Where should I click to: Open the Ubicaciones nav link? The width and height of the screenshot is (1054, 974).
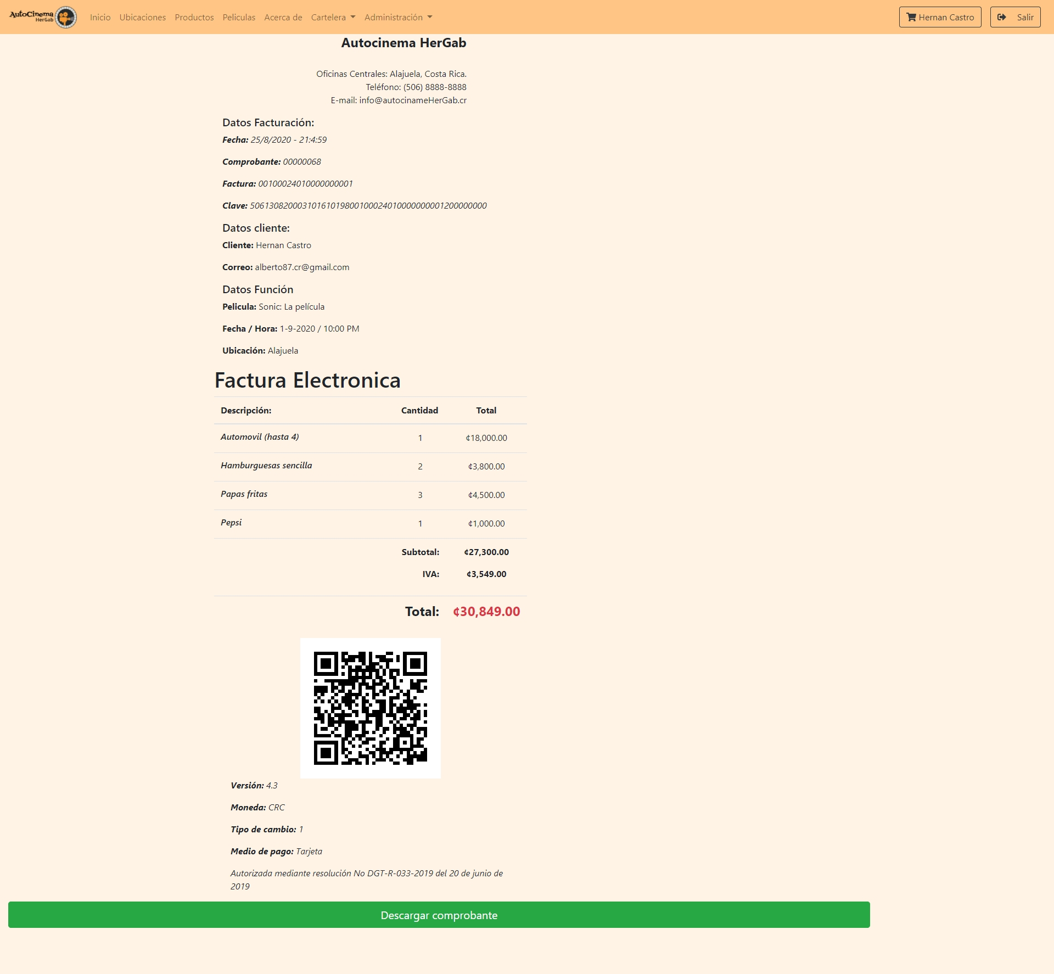[143, 17]
